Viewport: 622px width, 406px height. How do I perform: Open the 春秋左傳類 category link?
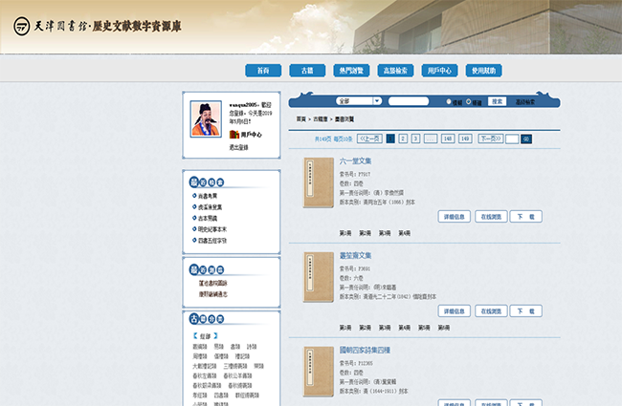205,375
